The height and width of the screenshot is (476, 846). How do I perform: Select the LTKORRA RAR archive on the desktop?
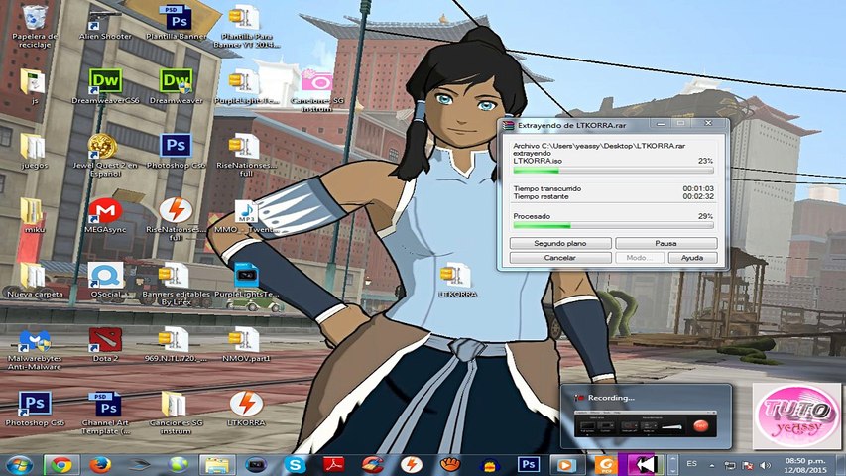click(457, 280)
